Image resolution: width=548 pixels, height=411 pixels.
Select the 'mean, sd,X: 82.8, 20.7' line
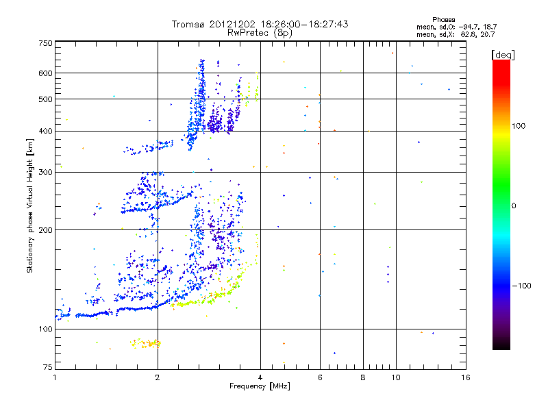click(456, 34)
